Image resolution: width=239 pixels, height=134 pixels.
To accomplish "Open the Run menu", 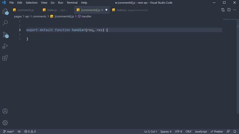I will click(x=60, y=3).
